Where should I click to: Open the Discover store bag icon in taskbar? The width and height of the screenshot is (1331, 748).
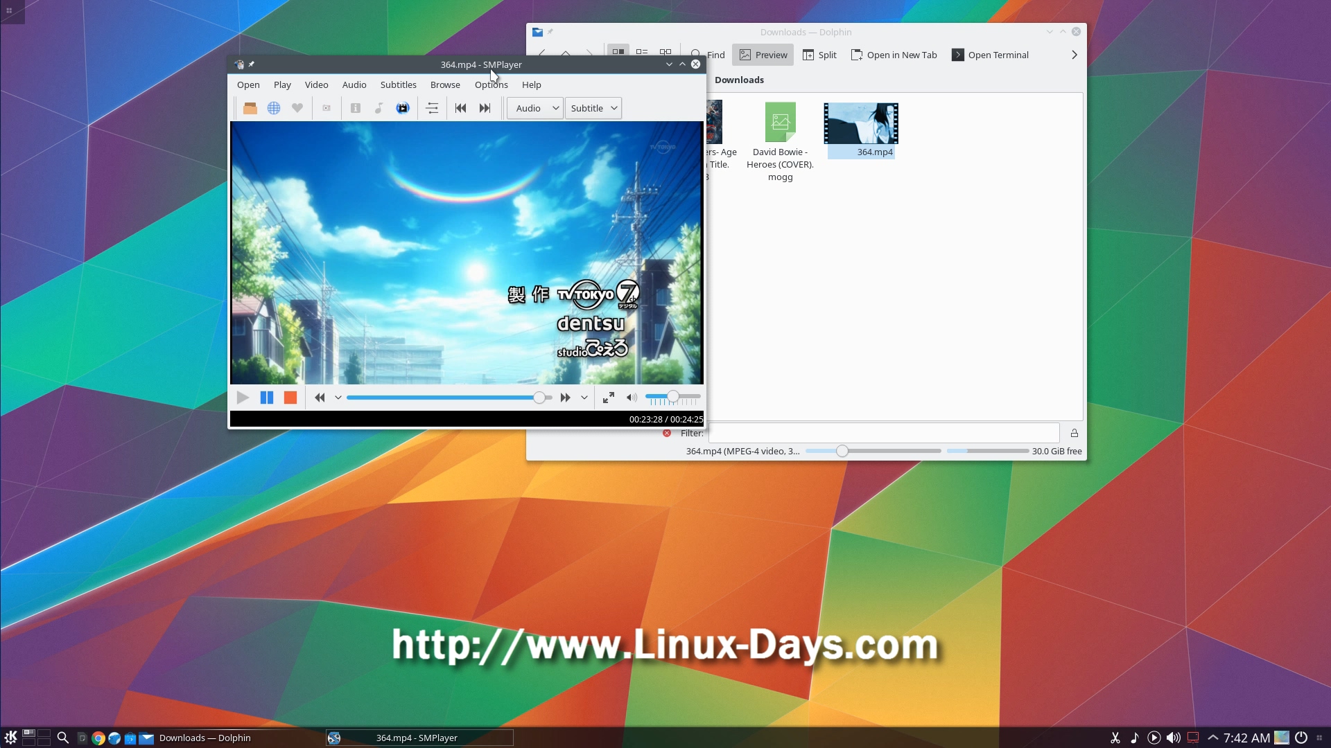130,738
